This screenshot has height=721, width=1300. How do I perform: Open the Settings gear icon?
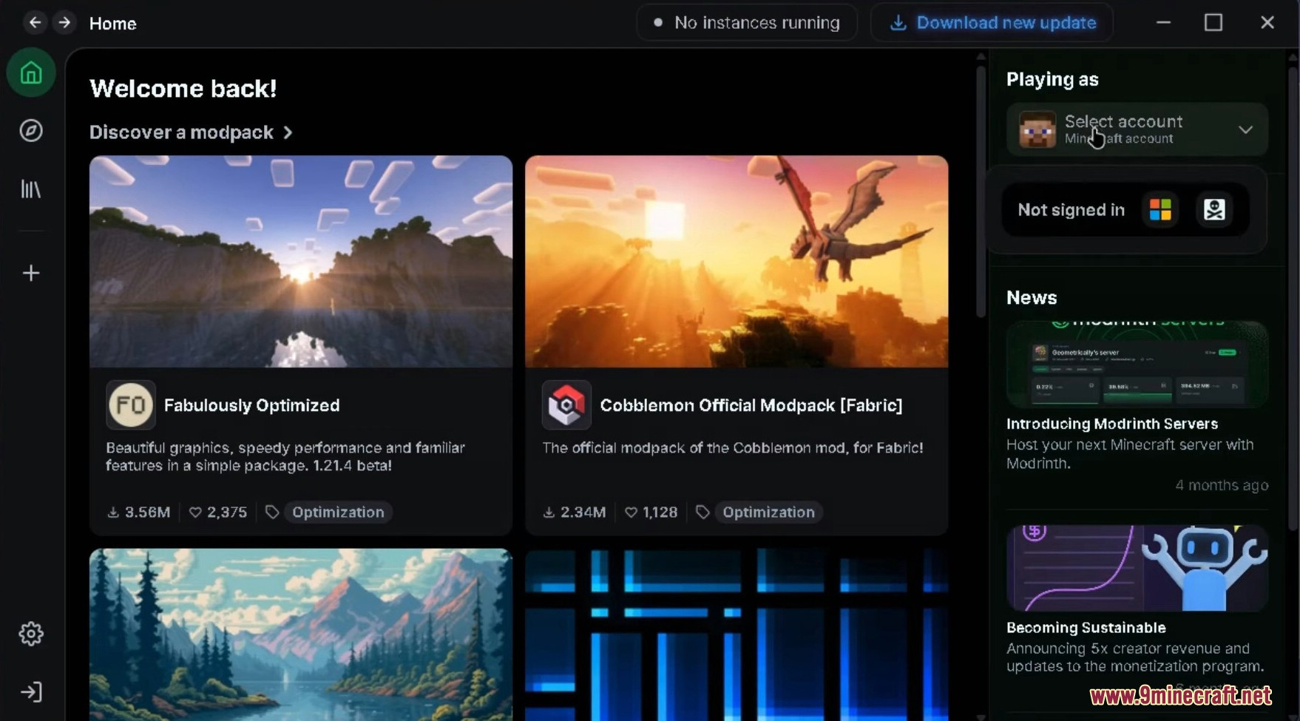31,634
